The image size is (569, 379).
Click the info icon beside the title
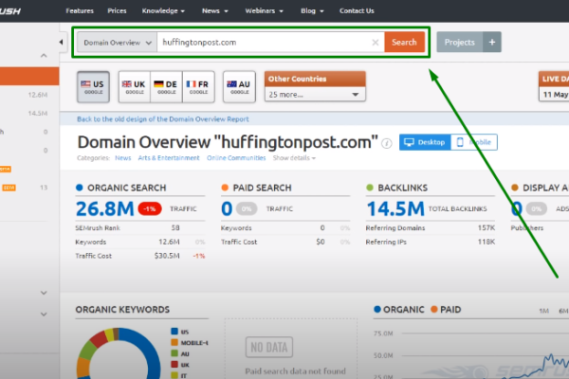[387, 144]
